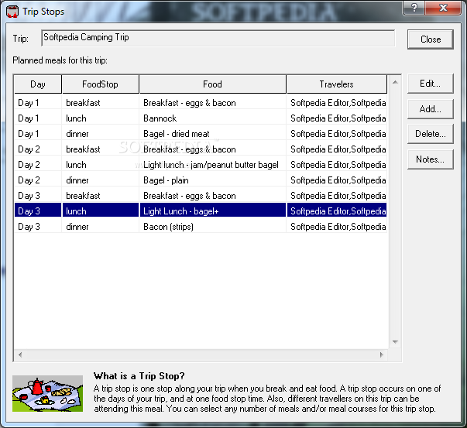Select the 'Bannock' food cell

tap(213, 118)
